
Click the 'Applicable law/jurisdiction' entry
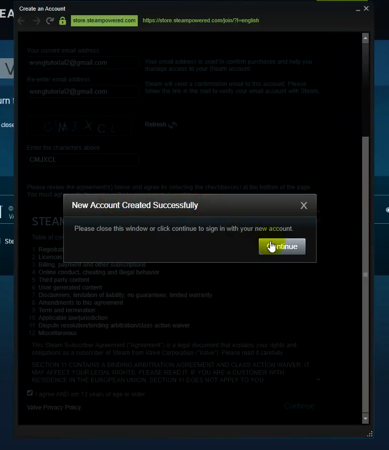pyautogui.click(x=73, y=318)
